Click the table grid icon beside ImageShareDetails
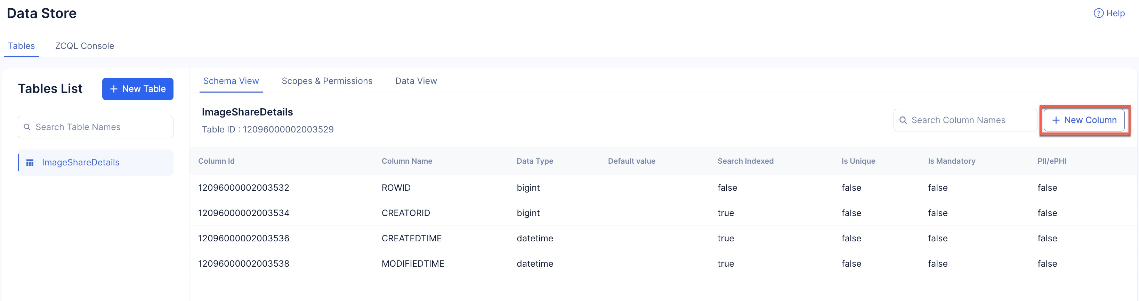Screen dimensions: 1139x301 pos(30,163)
